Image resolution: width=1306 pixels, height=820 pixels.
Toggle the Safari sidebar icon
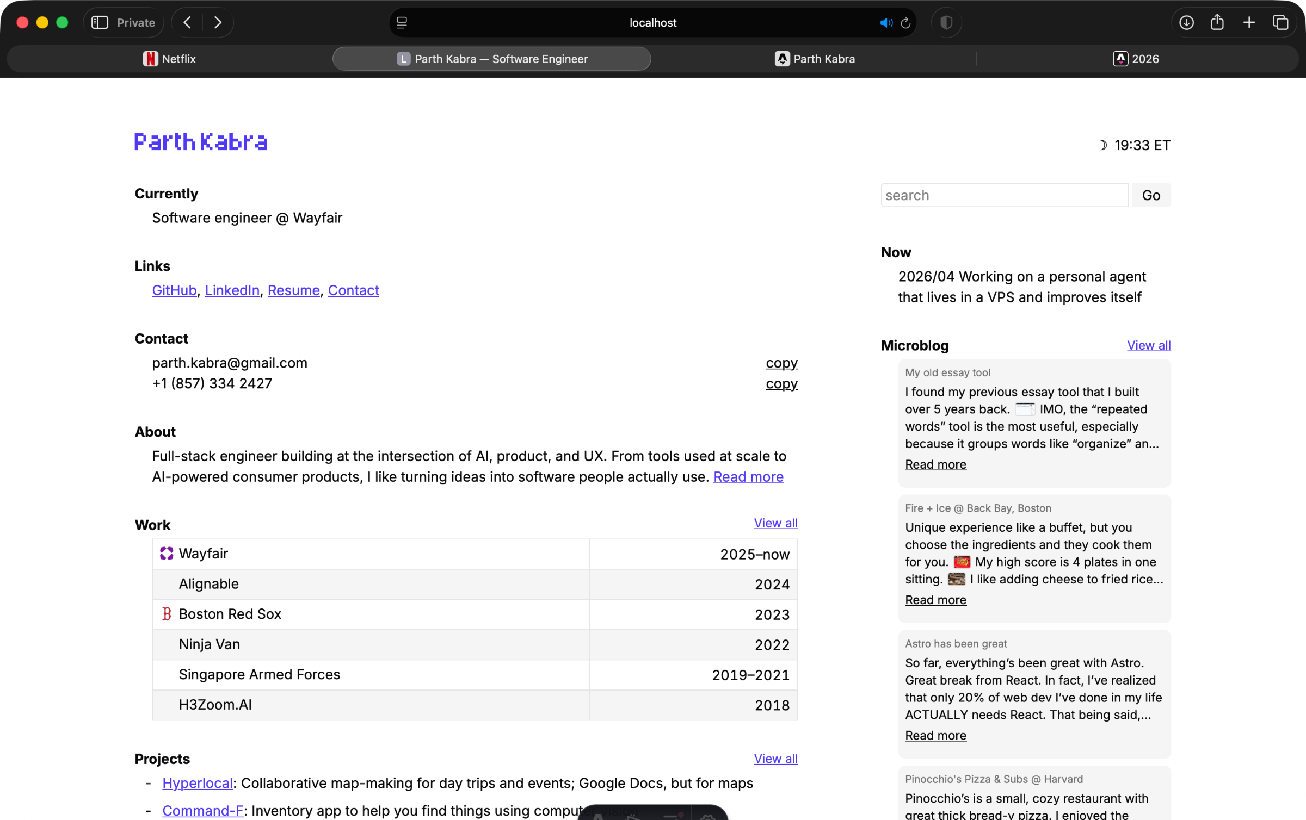pos(100,22)
